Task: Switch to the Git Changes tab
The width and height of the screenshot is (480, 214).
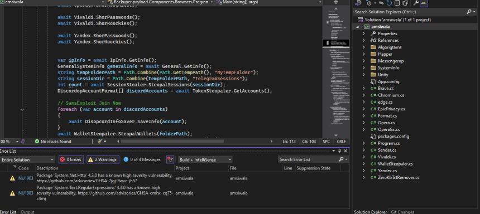Action: click(x=402, y=212)
